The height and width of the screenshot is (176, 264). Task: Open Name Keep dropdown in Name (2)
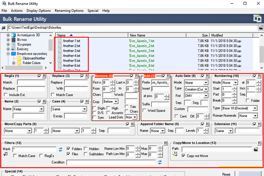(42, 109)
